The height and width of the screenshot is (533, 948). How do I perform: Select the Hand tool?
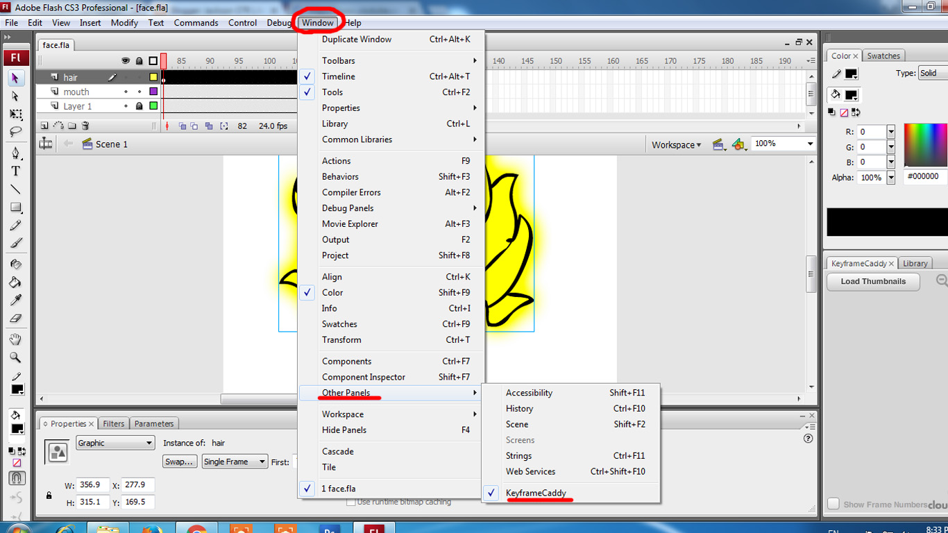pyautogui.click(x=15, y=339)
